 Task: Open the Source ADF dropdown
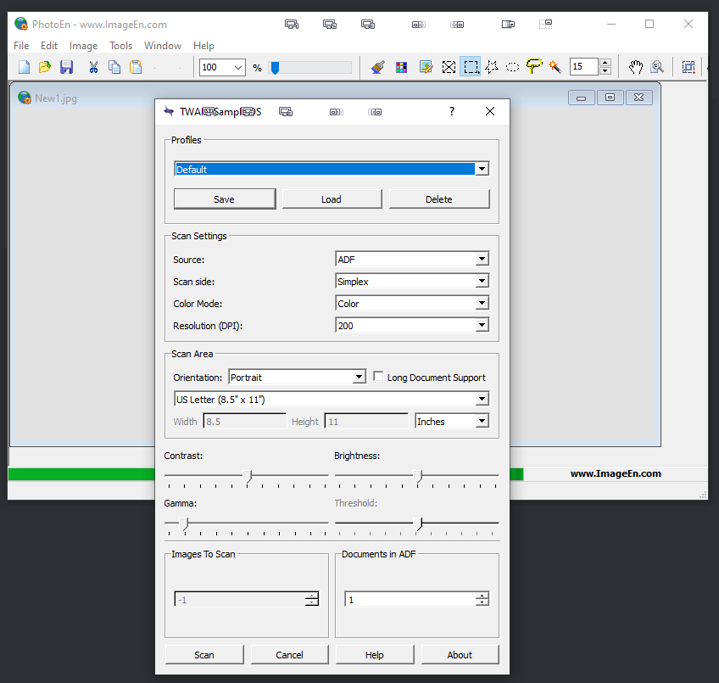[x=482, y=259]
